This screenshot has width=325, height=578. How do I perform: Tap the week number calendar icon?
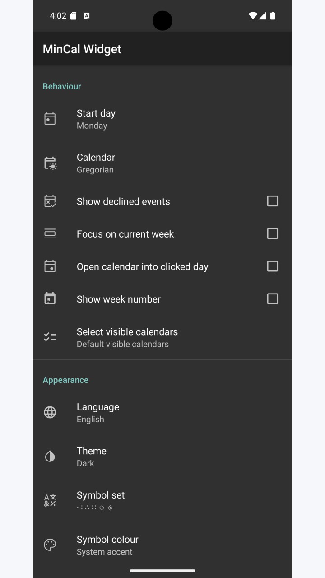click(50, 299)
